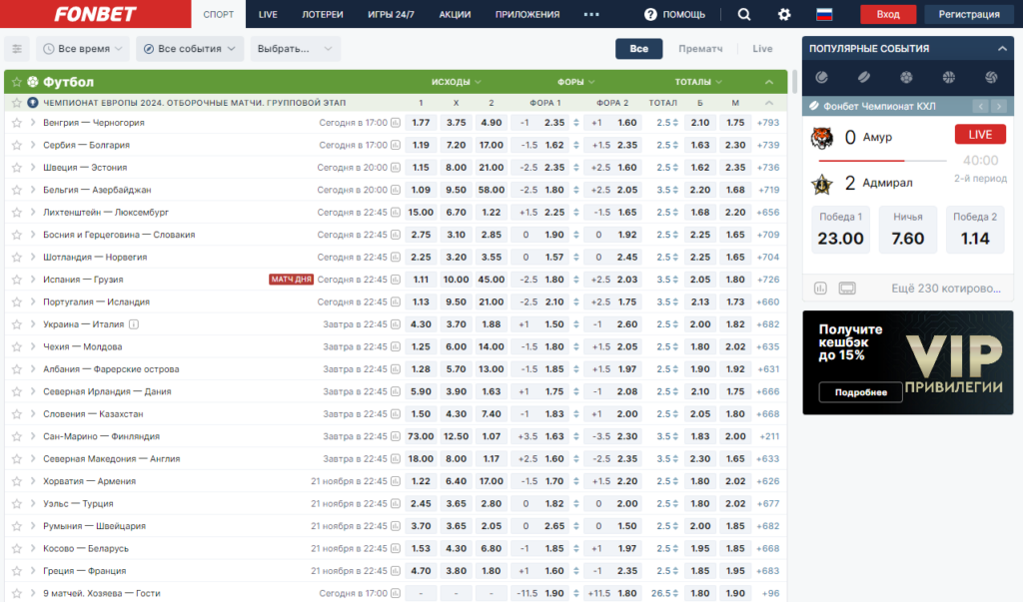Star the Греция — Франция match
This screenshot has height=602, width=1023.
pos(16,571)
